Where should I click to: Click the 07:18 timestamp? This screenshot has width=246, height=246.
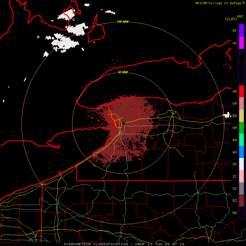click(x=178, y=244)
